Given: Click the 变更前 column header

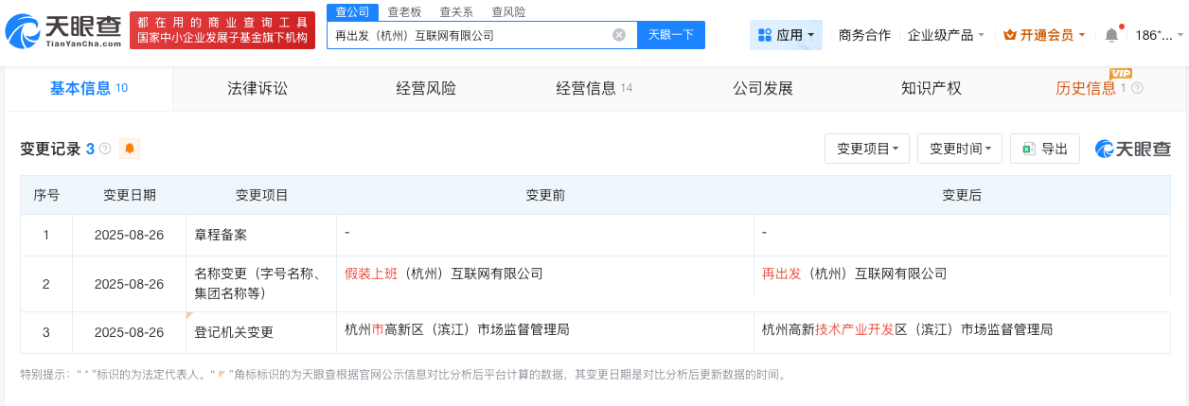Looking at the screenshot, I should pyautogui.click(x=545, y=195).
